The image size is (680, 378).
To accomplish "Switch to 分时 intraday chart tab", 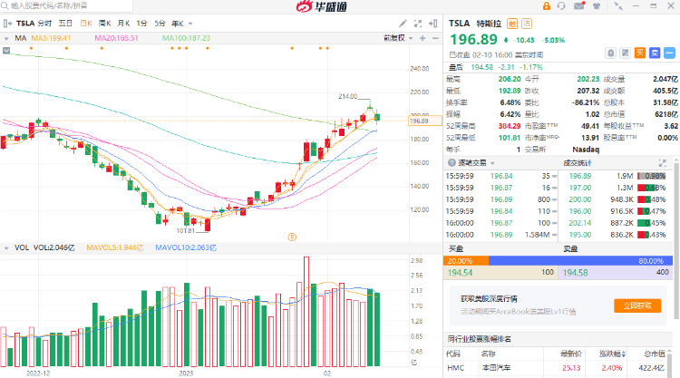I will click(44, 24).
